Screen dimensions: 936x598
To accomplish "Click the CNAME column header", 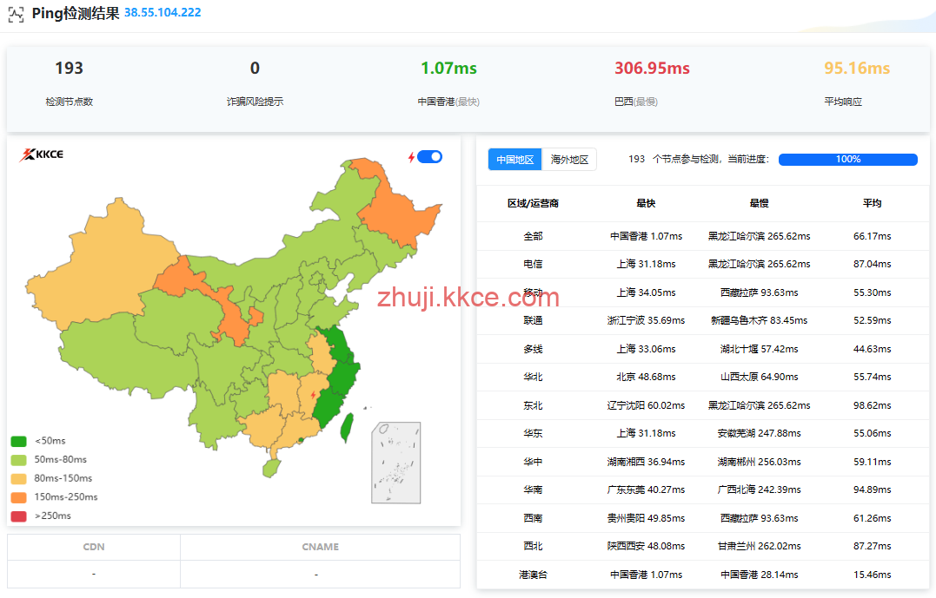I will [x=320, y=547].
